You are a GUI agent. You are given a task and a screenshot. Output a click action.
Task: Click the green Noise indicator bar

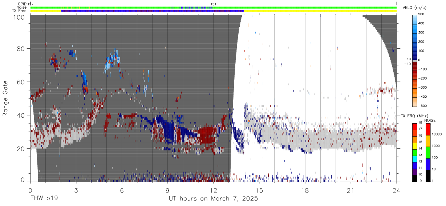click(x=213, y=7)
